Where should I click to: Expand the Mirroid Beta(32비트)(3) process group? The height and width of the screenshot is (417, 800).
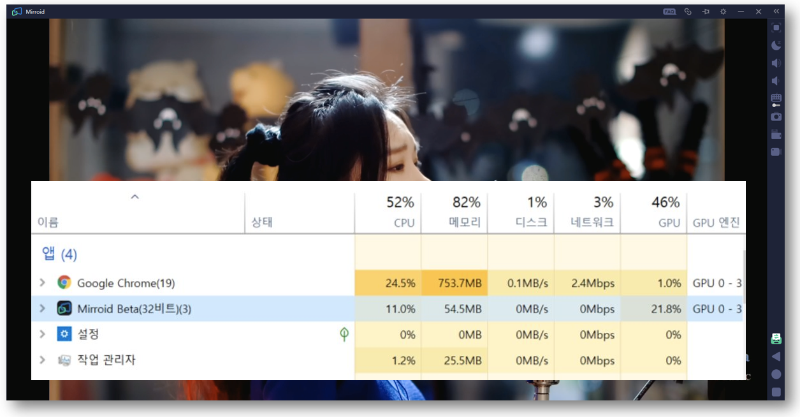43,309
